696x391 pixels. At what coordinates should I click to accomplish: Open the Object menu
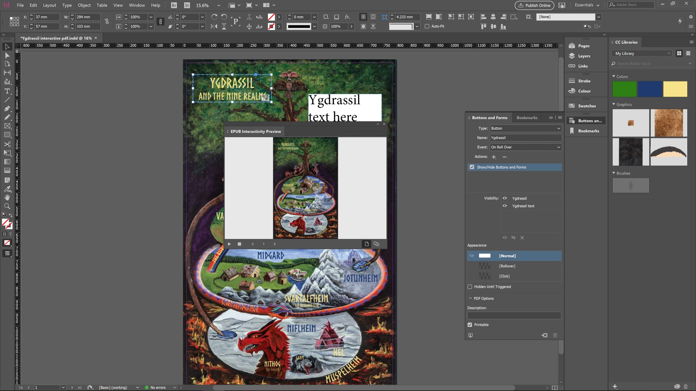pyautogui.click(x=84, y=5)
